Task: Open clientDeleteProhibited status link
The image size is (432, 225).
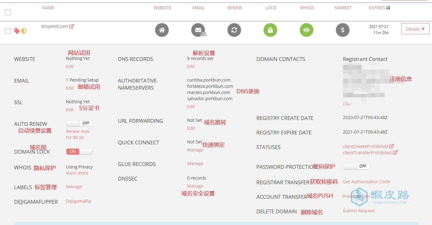Action: [x=365, y=146]
